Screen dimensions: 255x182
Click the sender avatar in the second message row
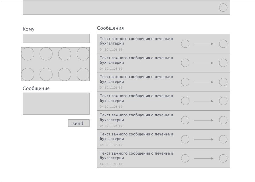point(185,63)
